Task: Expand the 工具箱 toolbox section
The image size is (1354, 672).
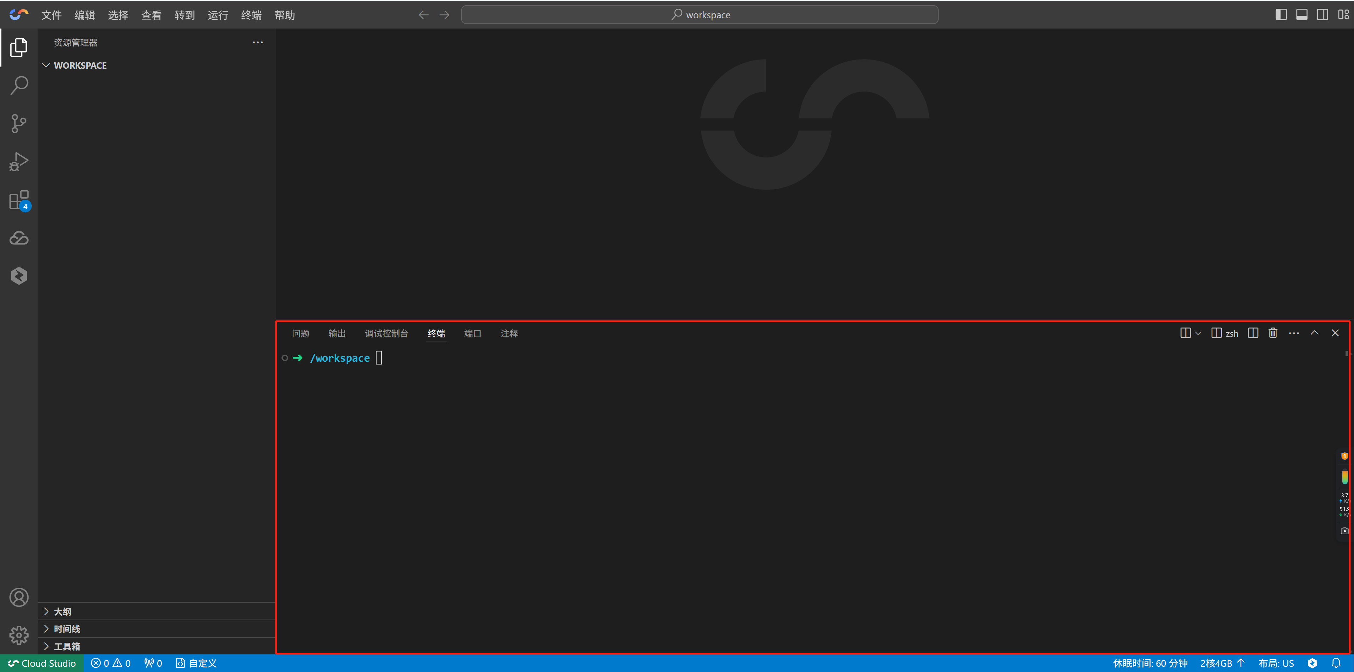Action: click(x=157, y=646)
